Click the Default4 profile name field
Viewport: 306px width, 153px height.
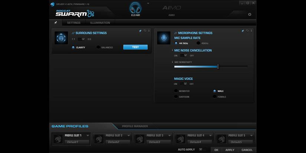click(200, 142)
